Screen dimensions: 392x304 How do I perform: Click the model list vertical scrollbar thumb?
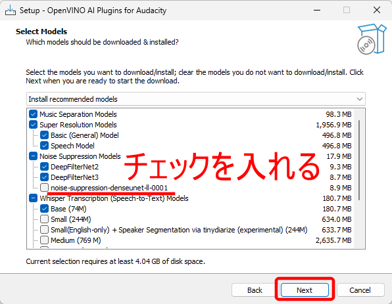(x=359, y=160)
